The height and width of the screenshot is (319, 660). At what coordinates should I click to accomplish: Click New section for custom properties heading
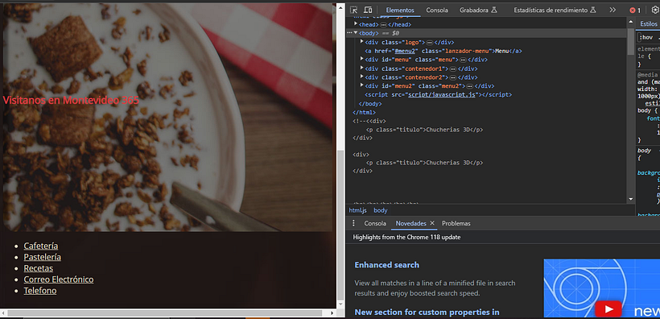pos(427,313)
